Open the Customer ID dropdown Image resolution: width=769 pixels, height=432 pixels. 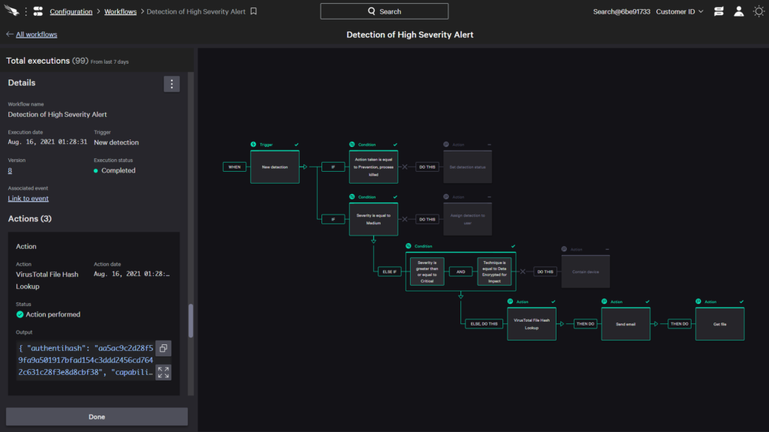pos(678,11)
